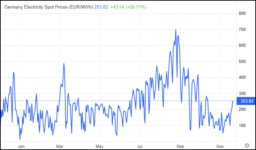Click the 800 price axis label

pyautogui.click(x=242, y=13)
